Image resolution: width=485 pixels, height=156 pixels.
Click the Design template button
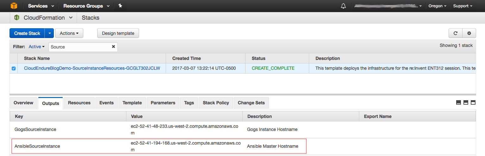pos(118,33)
